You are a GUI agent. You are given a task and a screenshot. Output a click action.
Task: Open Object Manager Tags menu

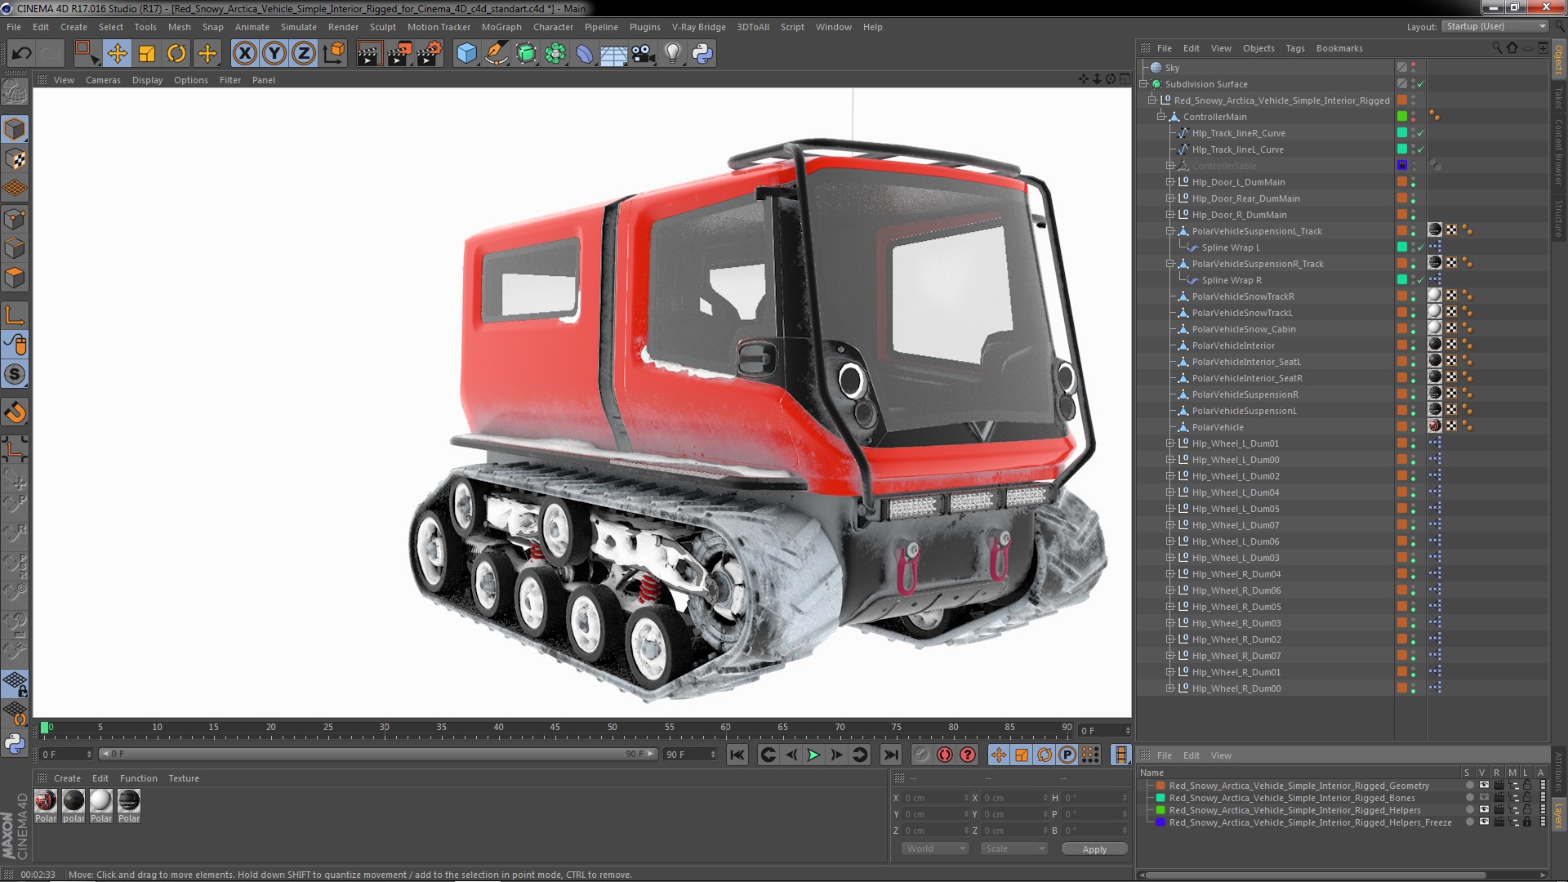[x=1295, y=48]
